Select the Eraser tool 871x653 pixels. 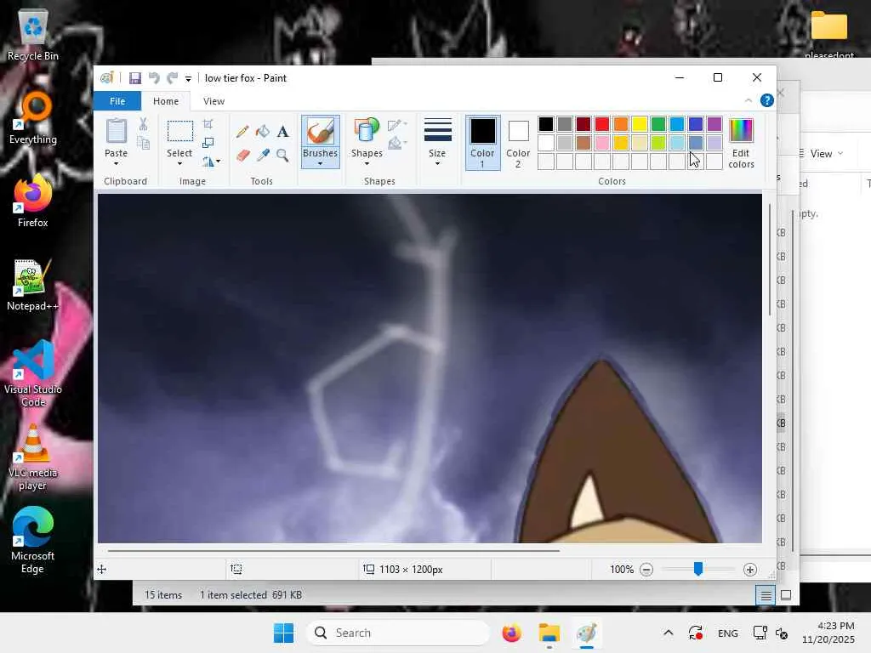[x=242, y=155]
